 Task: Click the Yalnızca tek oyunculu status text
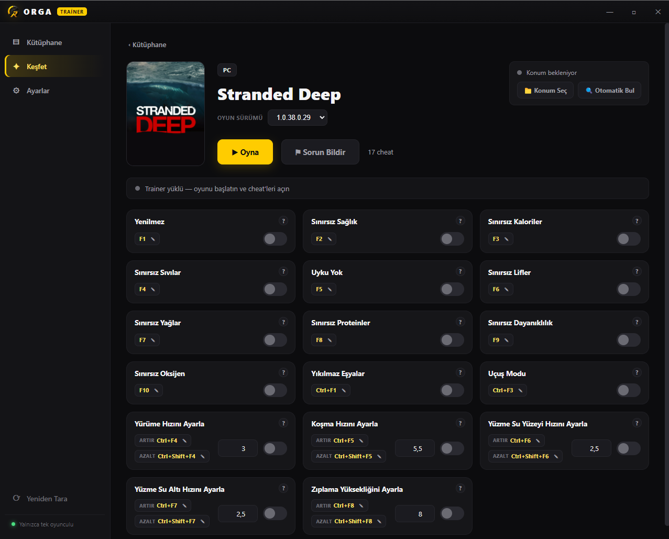point(46,524)
